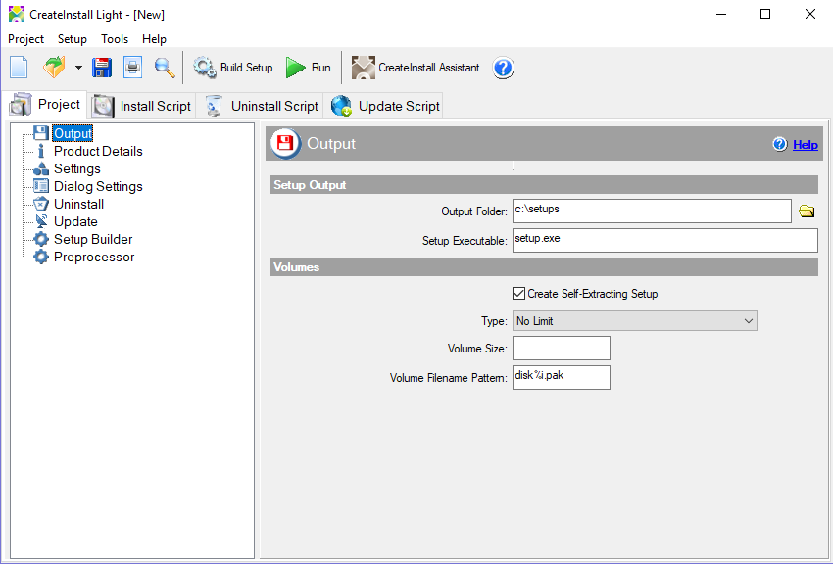This screenshot has width=833, height=564.
Task: Switch to the Project tab
Action: point(46,105)
